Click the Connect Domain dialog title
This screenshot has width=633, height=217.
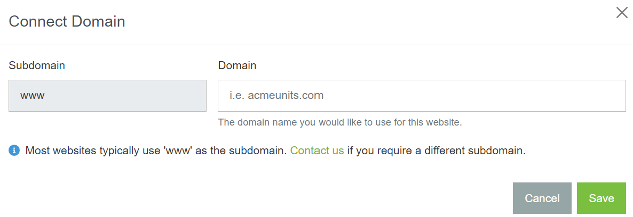tap(67, 21)
